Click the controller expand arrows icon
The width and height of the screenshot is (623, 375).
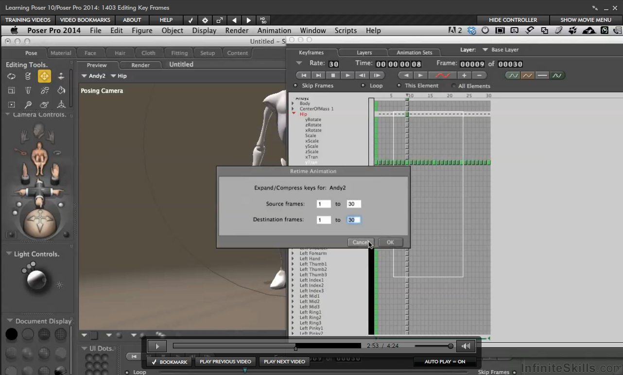point(220,20)
